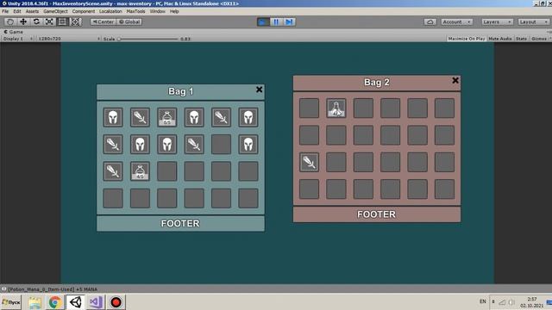This screenshot has width=552, height=310.
Task: Click the feather item in Bag 2
Action: point(309,162)
